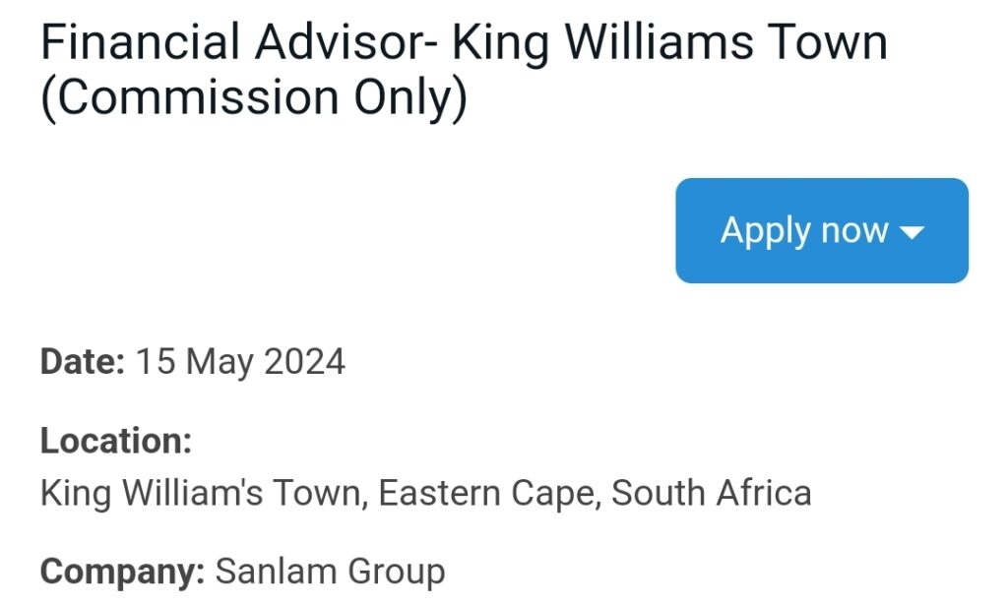
Task: Click the word Williams in the heading
Action: (x=659, y=41)
